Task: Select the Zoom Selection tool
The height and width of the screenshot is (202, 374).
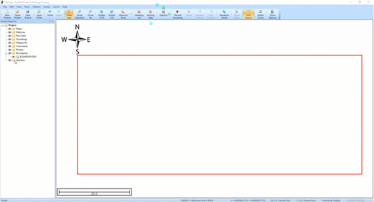Action: click(79, 14)
